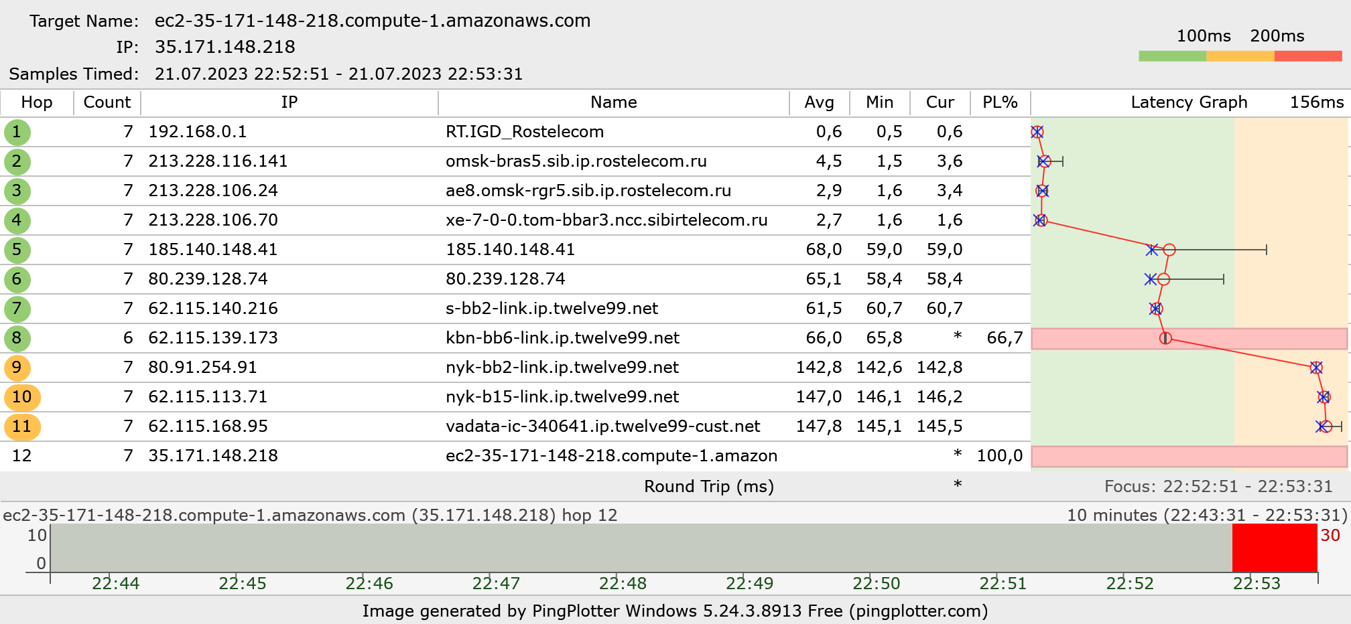Click the IP column header
1351x624 pixels.
pyautogui.click(x=289, y=102)
